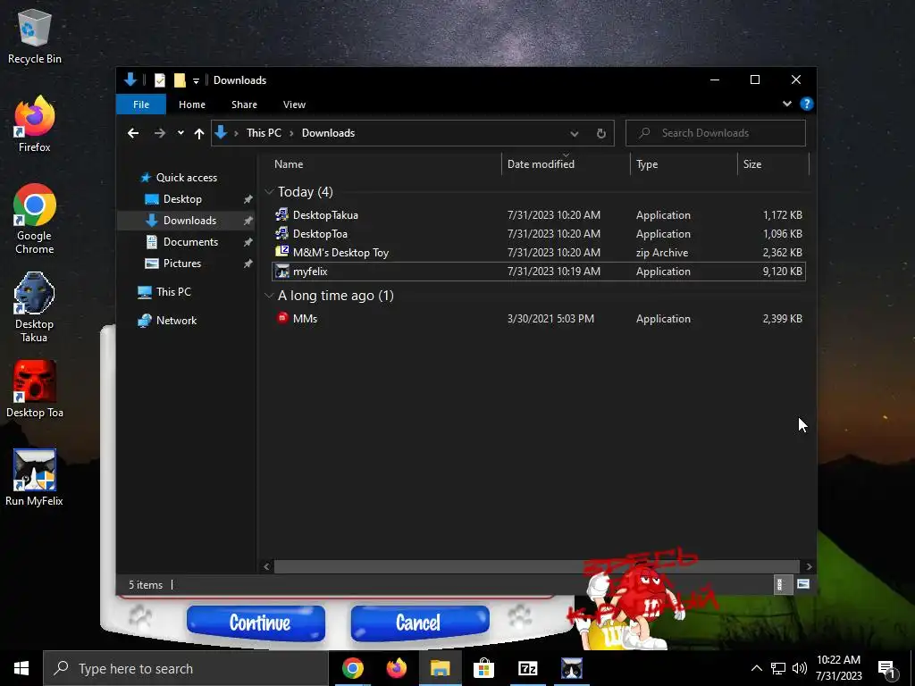Select Network in navigation pane

(x=176, y=321)
